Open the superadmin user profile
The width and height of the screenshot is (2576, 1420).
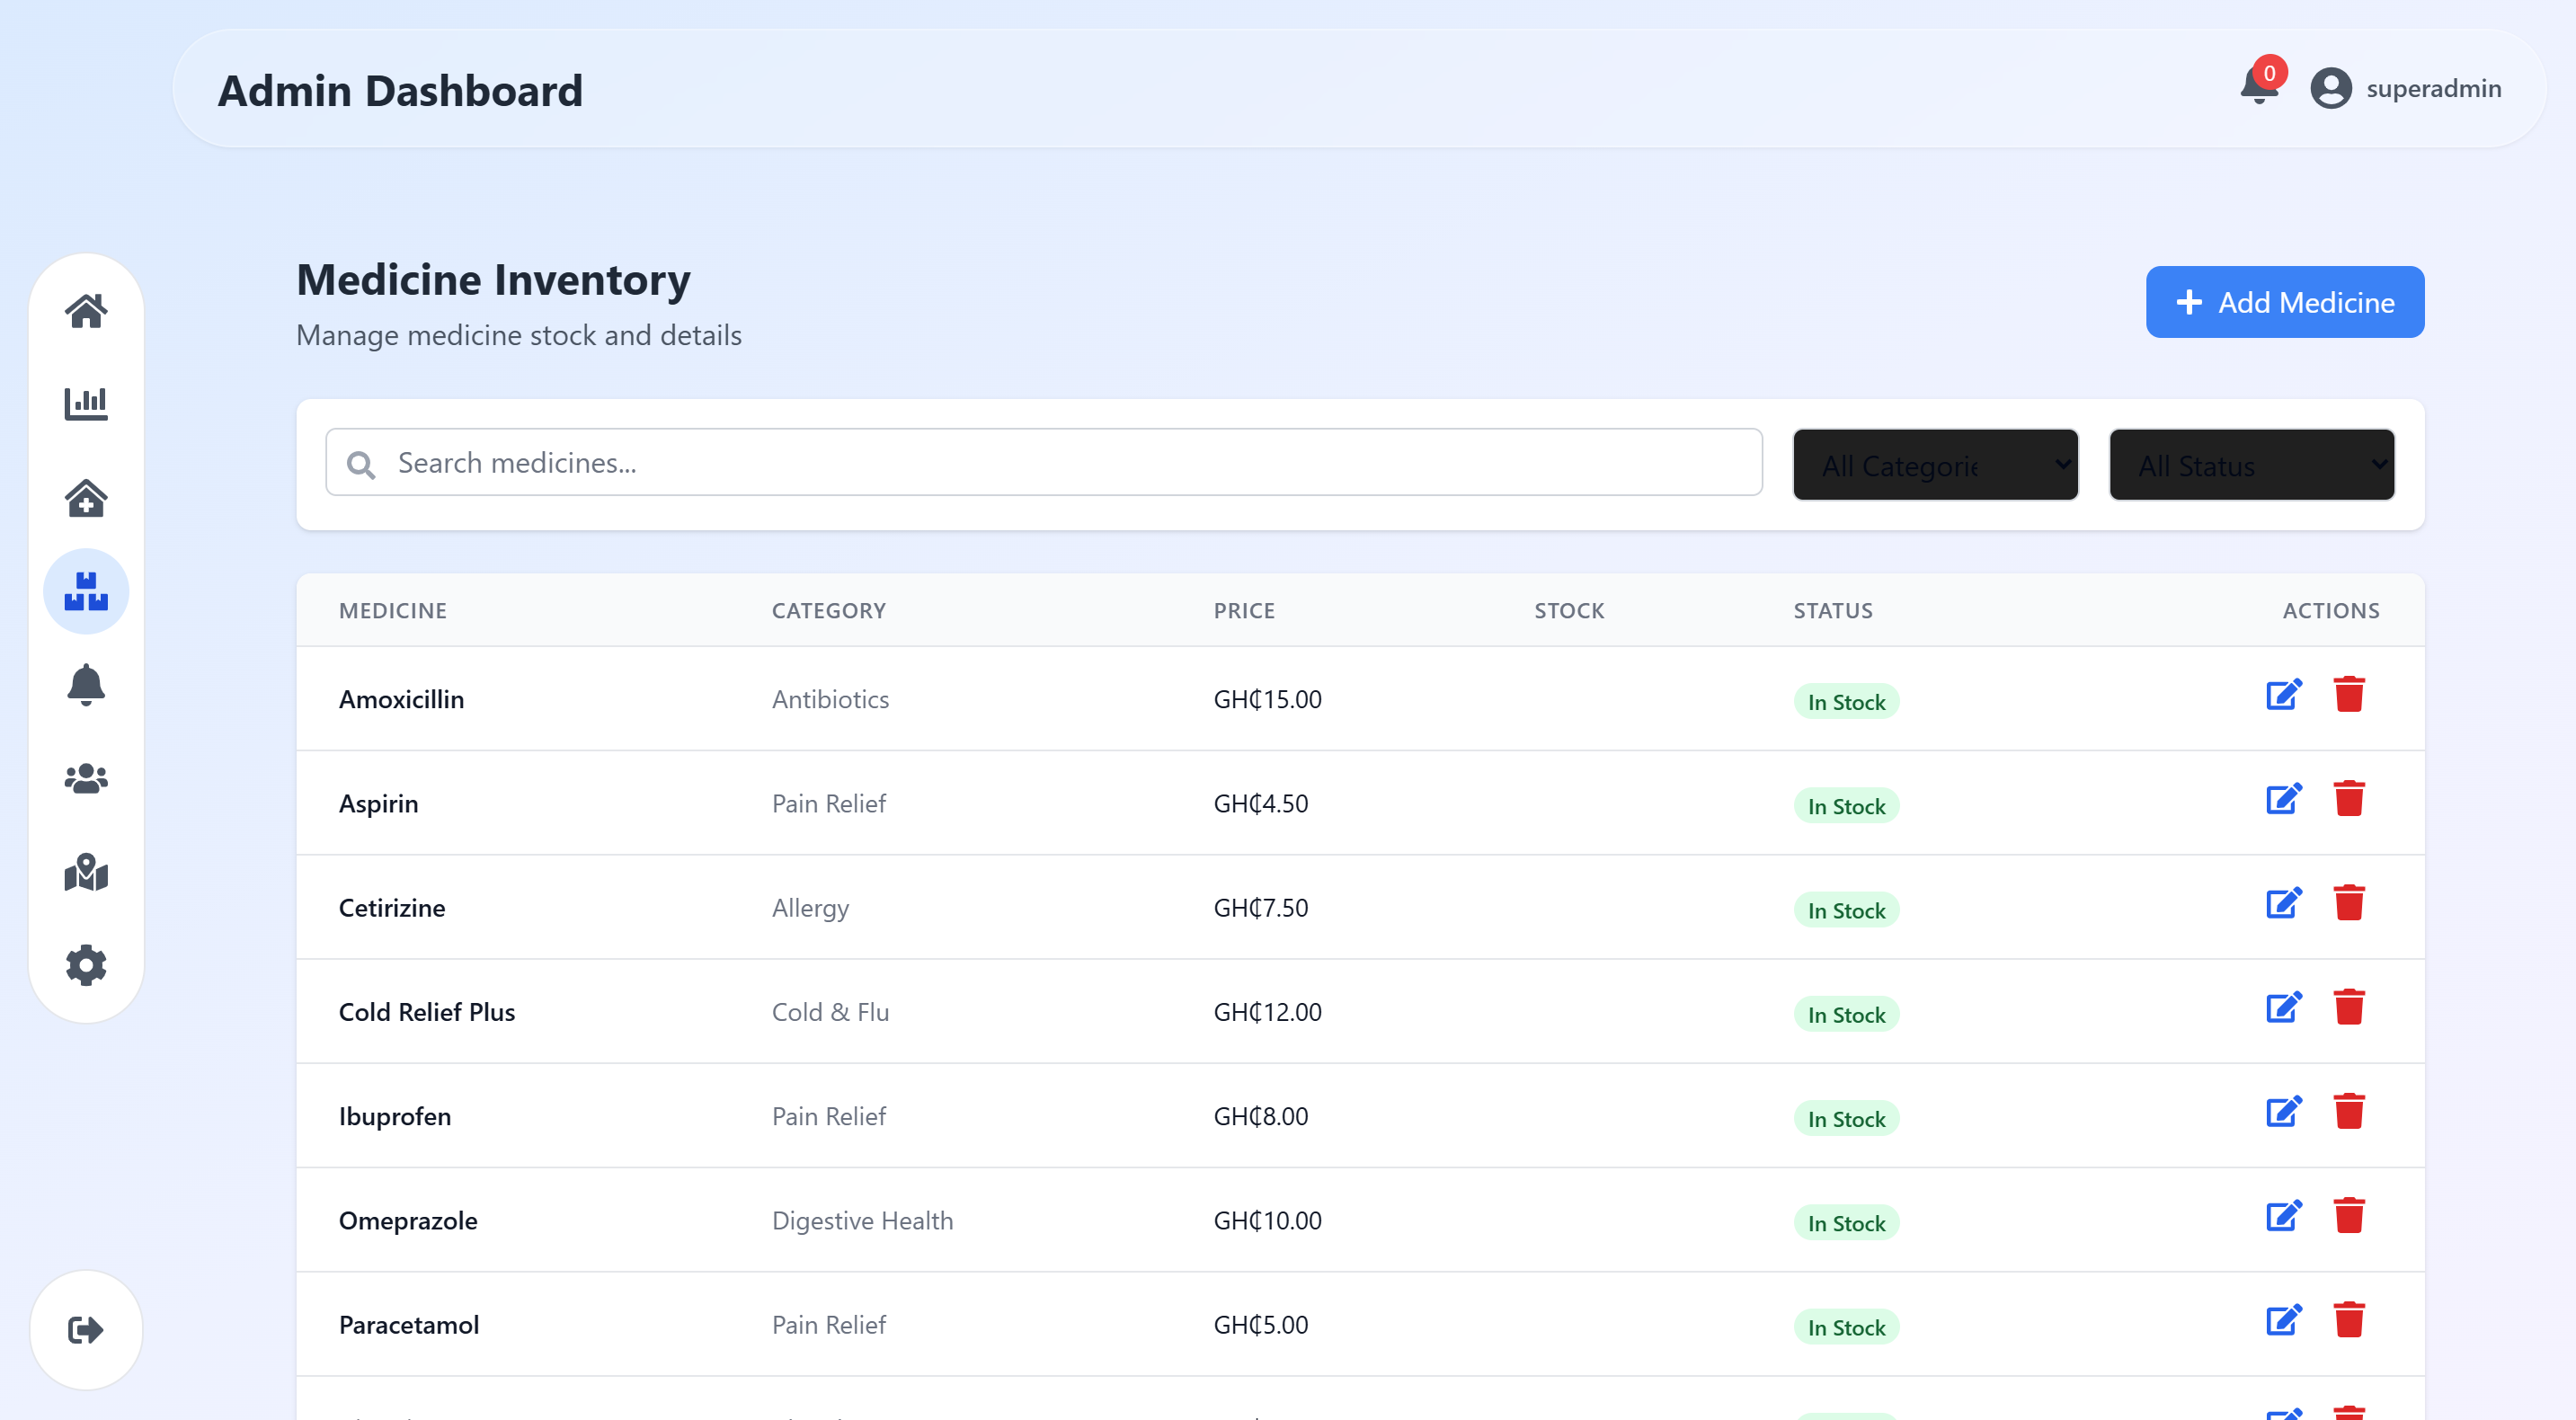pos(2405,88)
